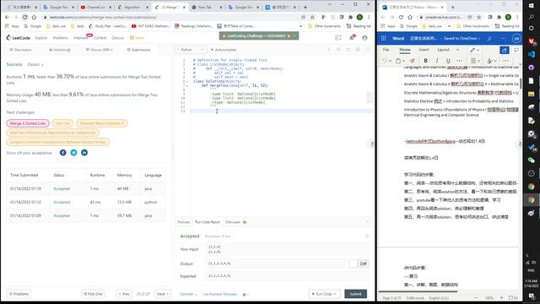The width and height of the screenshot is (540, 304).
Task: Open a new tab in the LeetCode browser
Action: [305, 7]
